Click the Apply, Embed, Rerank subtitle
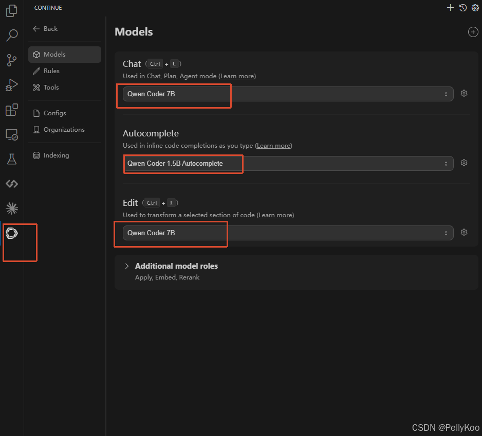 [x=167, y=277]
